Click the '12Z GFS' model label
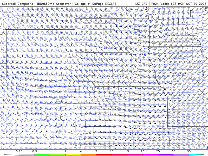Viewport: 208px width, 156px height. pyautogui.click(x=141, y=4)
